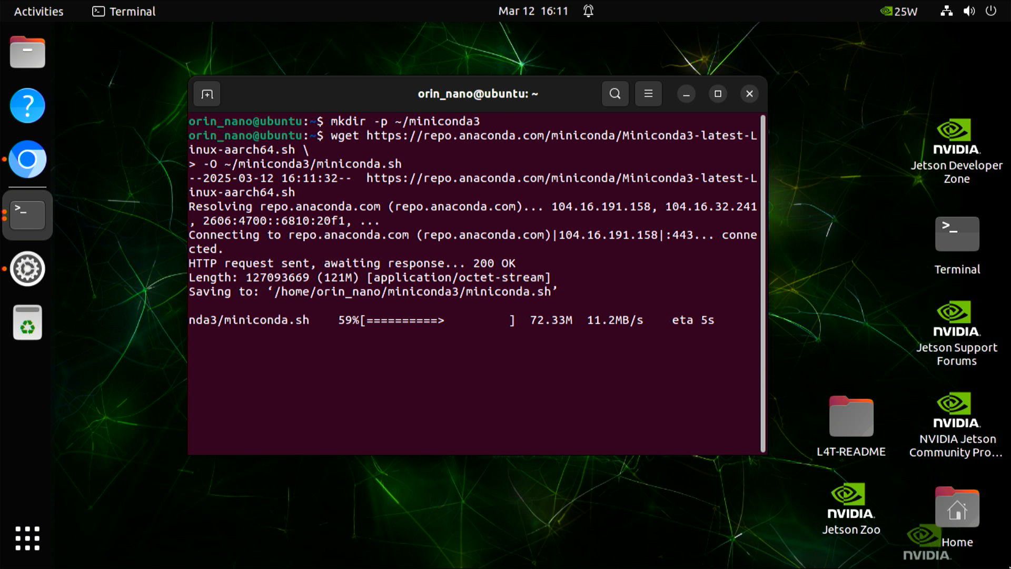
Task: Click the Activities button
Action: tap(38, 11)
